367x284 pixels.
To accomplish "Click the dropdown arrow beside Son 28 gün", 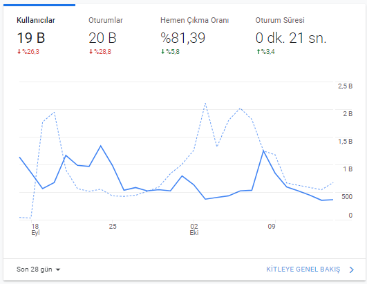I will 58,269.
